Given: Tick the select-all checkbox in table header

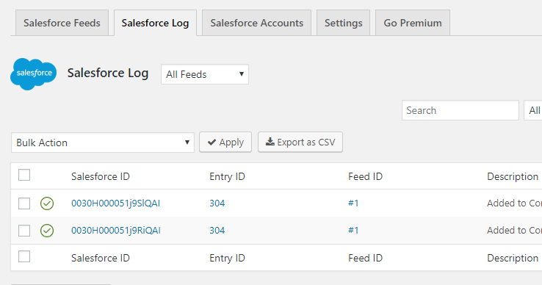Looking at the screenshot, I should tap(24, 175).
